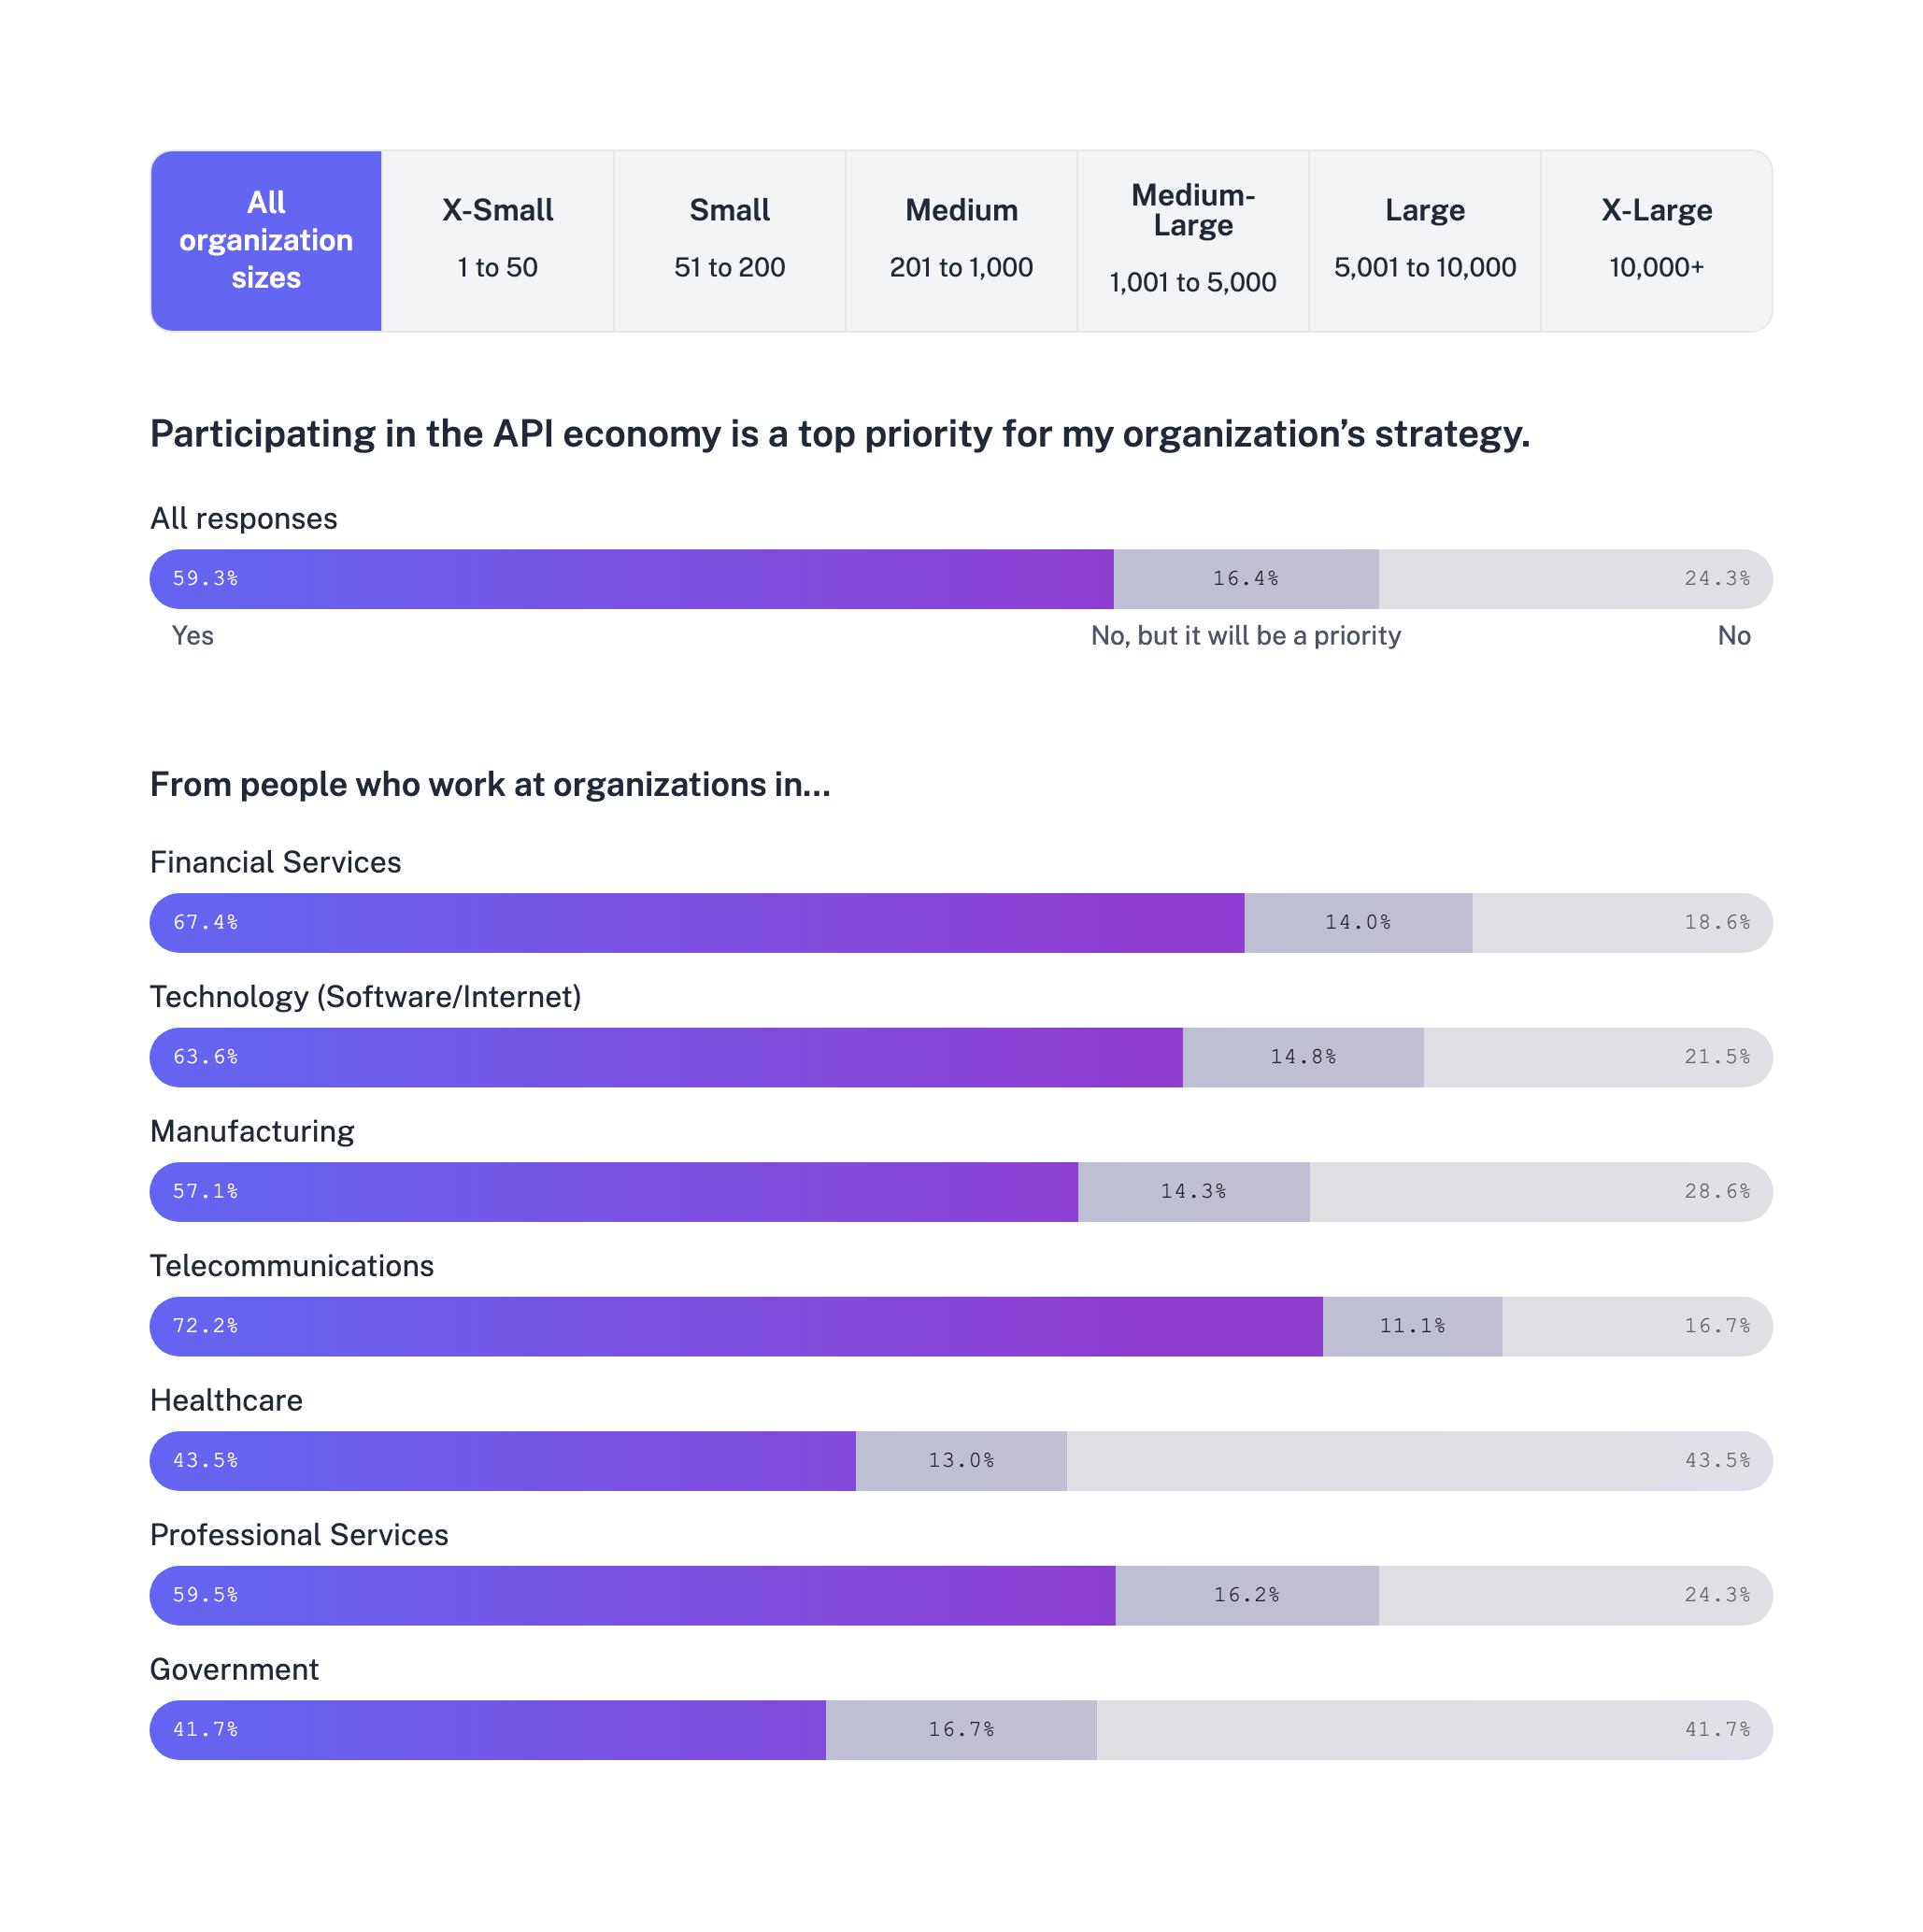
Task: Select the Medium 201 to 1,000 filter
Action: click(x=961, y=240)
